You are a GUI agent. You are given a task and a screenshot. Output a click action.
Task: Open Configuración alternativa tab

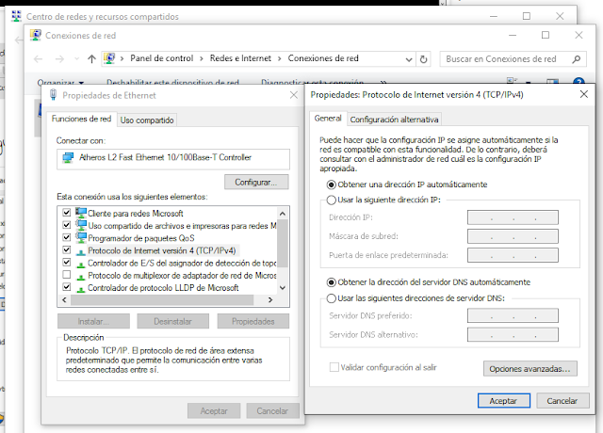(x=394, y=120)
